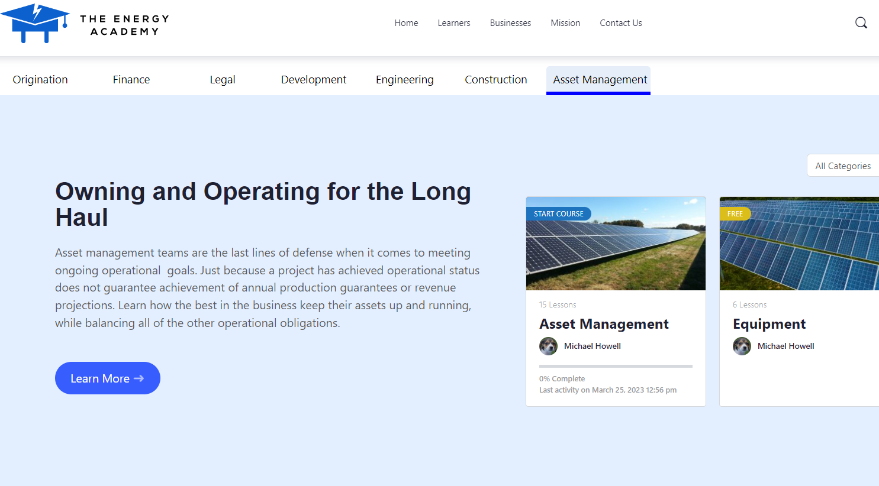Image resolution: width=879 pixels, height=486 pixels.
Task: Select the Construction tab
Action: point(495,80)
